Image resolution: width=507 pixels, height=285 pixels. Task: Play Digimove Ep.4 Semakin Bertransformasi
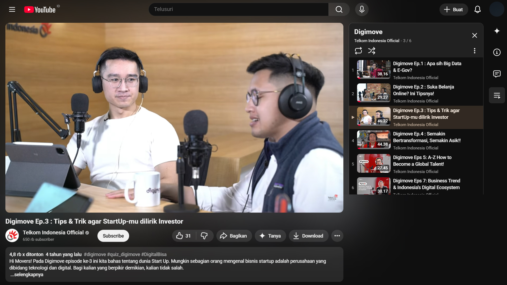click(x=427, y=137)
